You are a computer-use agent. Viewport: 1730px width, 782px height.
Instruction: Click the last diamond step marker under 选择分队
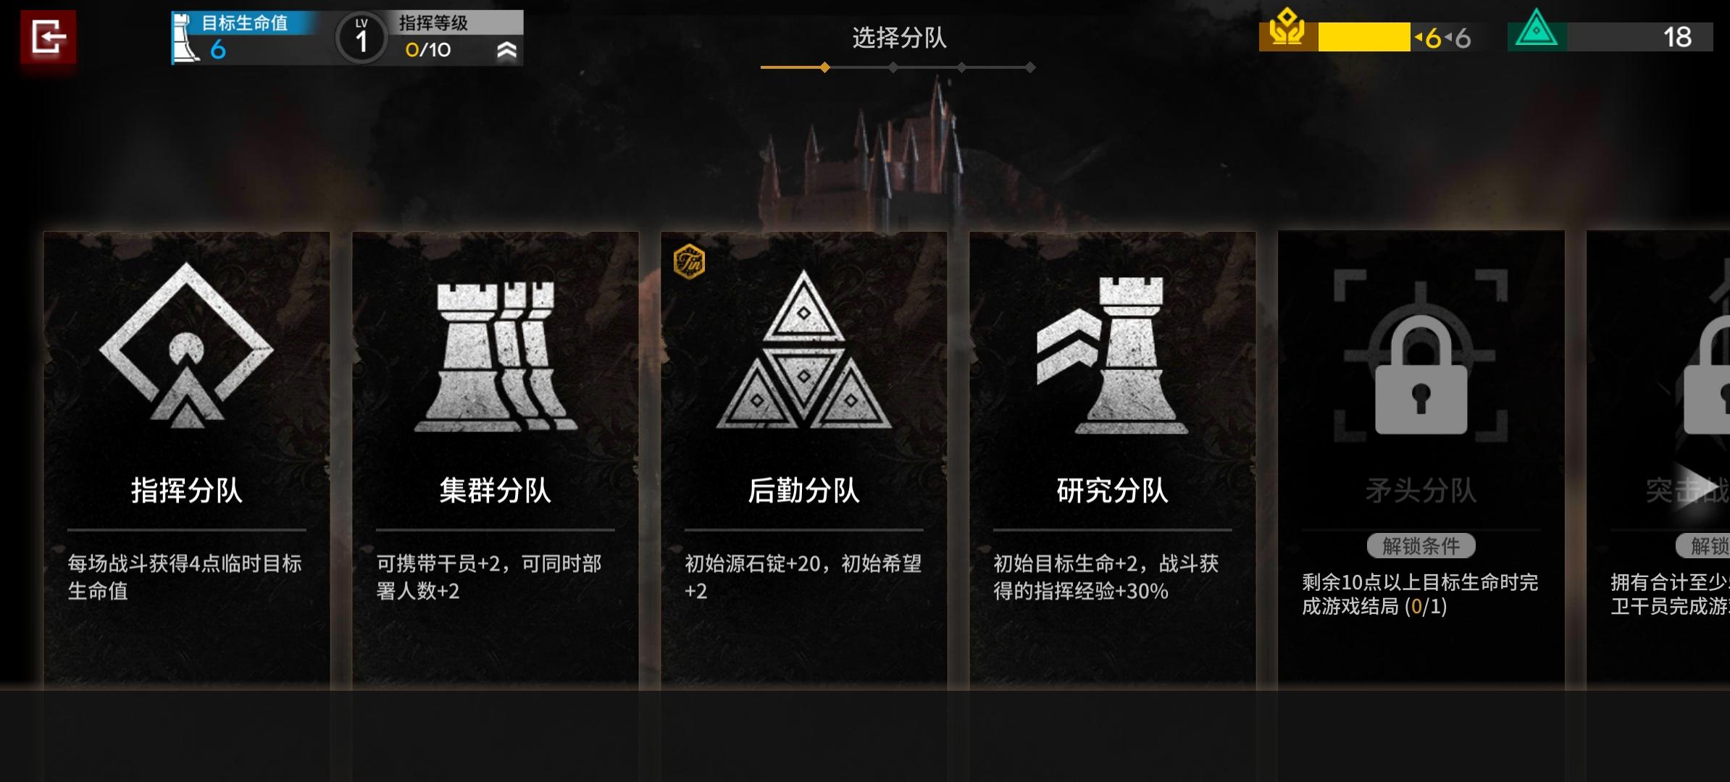point(1030,67)
